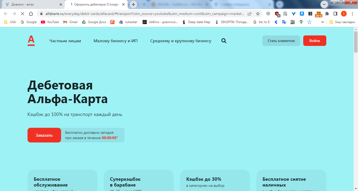Open the SINOPTIK weather bookmark
358x191 pixels.
click(x=232, y=22)
